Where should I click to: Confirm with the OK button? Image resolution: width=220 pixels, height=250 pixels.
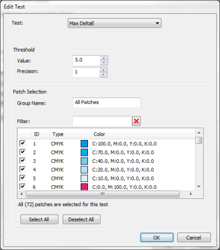[157, 237]
